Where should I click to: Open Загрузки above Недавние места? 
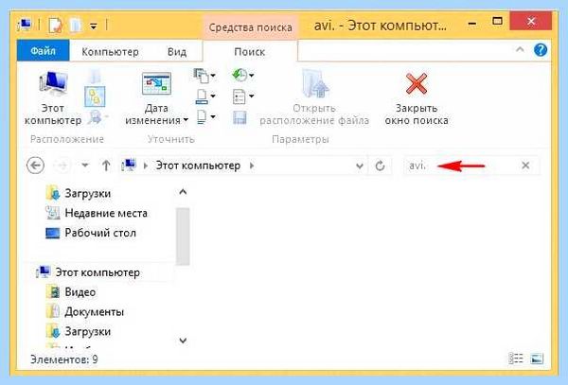[79, 193]
